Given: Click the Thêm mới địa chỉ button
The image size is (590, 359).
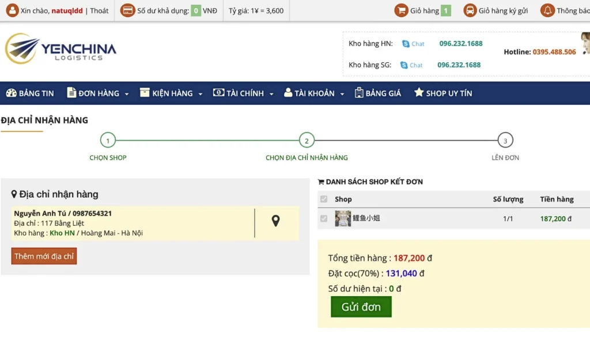Looking at the screenshot, I should (44, 256).
